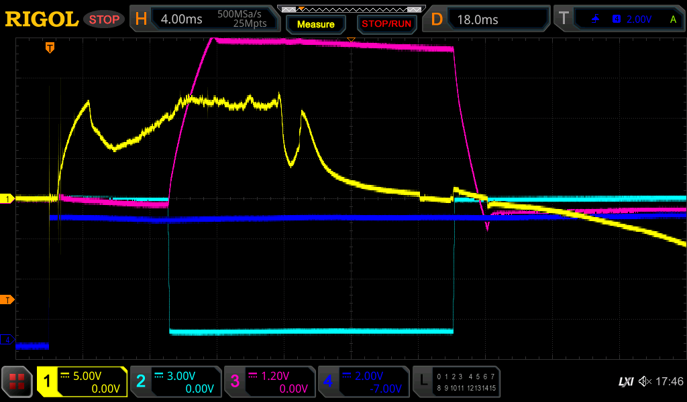
Task: Toggle channel 2 with 3.00V scale
Action: pyautogui.click(x=176, y=382)
